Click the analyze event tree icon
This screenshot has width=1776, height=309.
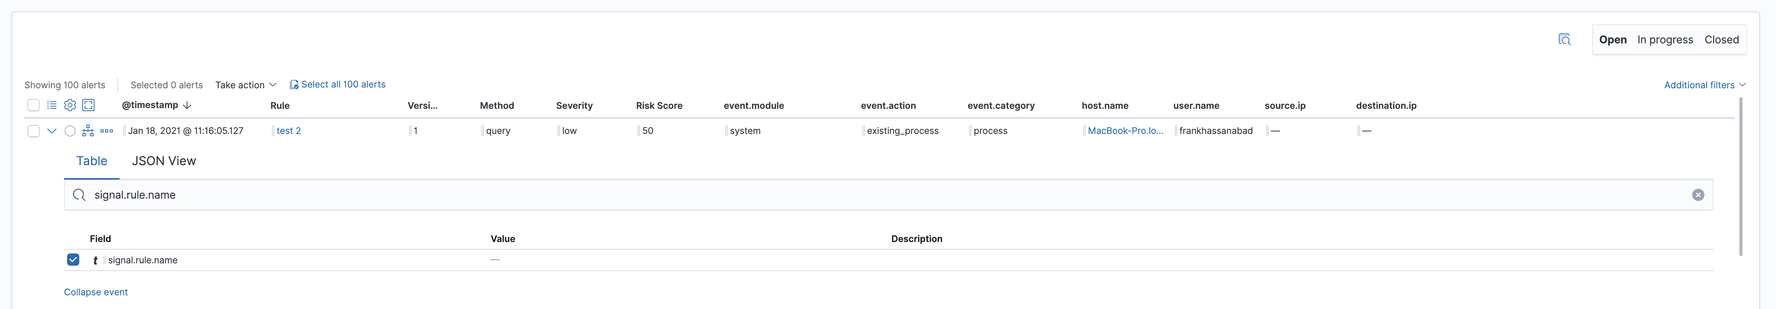coord(88,131)
